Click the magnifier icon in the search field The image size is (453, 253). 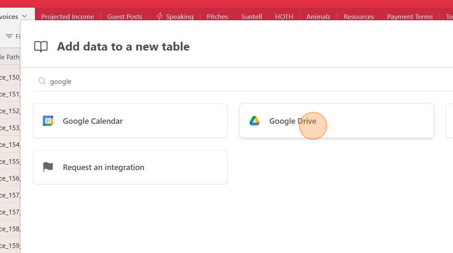click(42, 81)
